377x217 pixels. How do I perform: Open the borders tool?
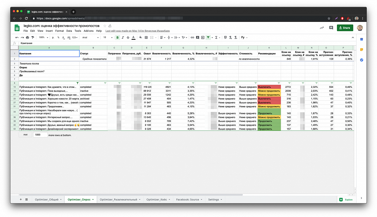146,37
